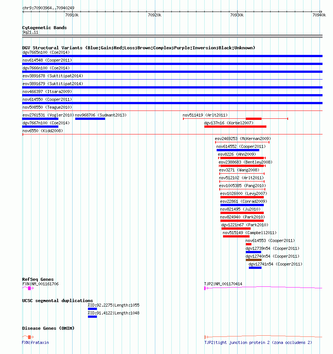The width and height of the screenshot is (333, 354).
Task: Click esv1005385 (Pang2010) label
Action: [x=242, y=186]
